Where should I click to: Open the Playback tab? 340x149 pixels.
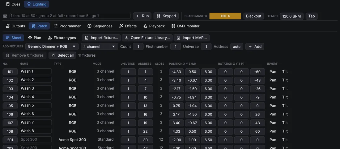tap(154, 26)
